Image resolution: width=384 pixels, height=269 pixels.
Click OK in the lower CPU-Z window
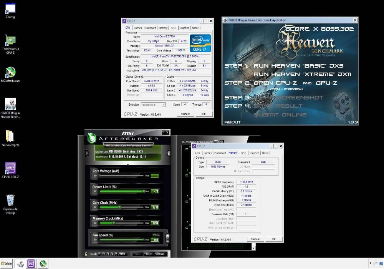pyautogui.click(x=274, y=239)
